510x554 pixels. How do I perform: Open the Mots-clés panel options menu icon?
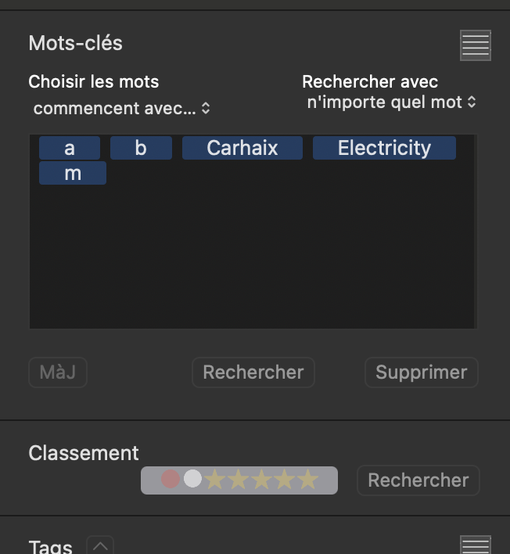pyautogui.click(x=476, y=45)
